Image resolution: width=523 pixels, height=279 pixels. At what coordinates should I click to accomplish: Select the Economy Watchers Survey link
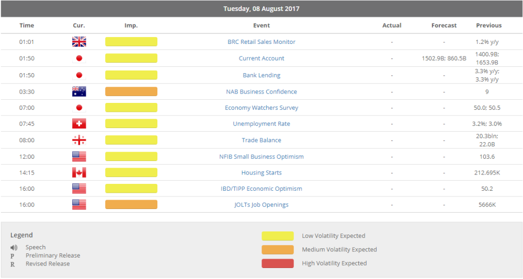261,108
